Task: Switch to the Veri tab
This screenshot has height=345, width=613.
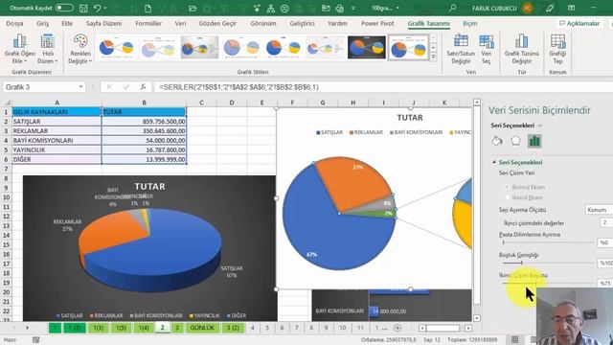Action: [180, 23]
